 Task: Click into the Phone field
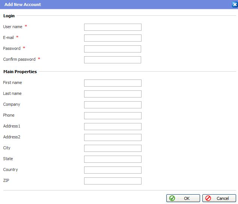pyautogui.click(x=113, y=115)
